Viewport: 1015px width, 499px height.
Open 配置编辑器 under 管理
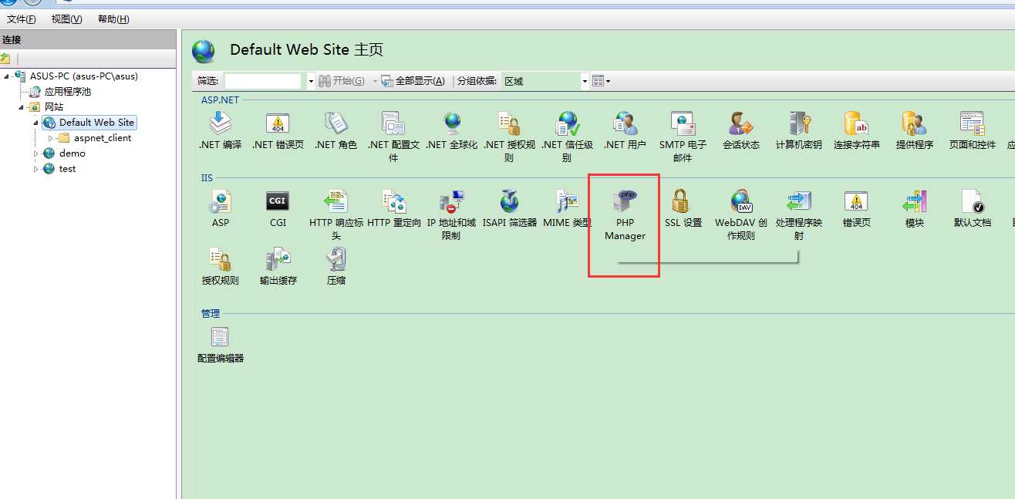(x=221, y=344)
